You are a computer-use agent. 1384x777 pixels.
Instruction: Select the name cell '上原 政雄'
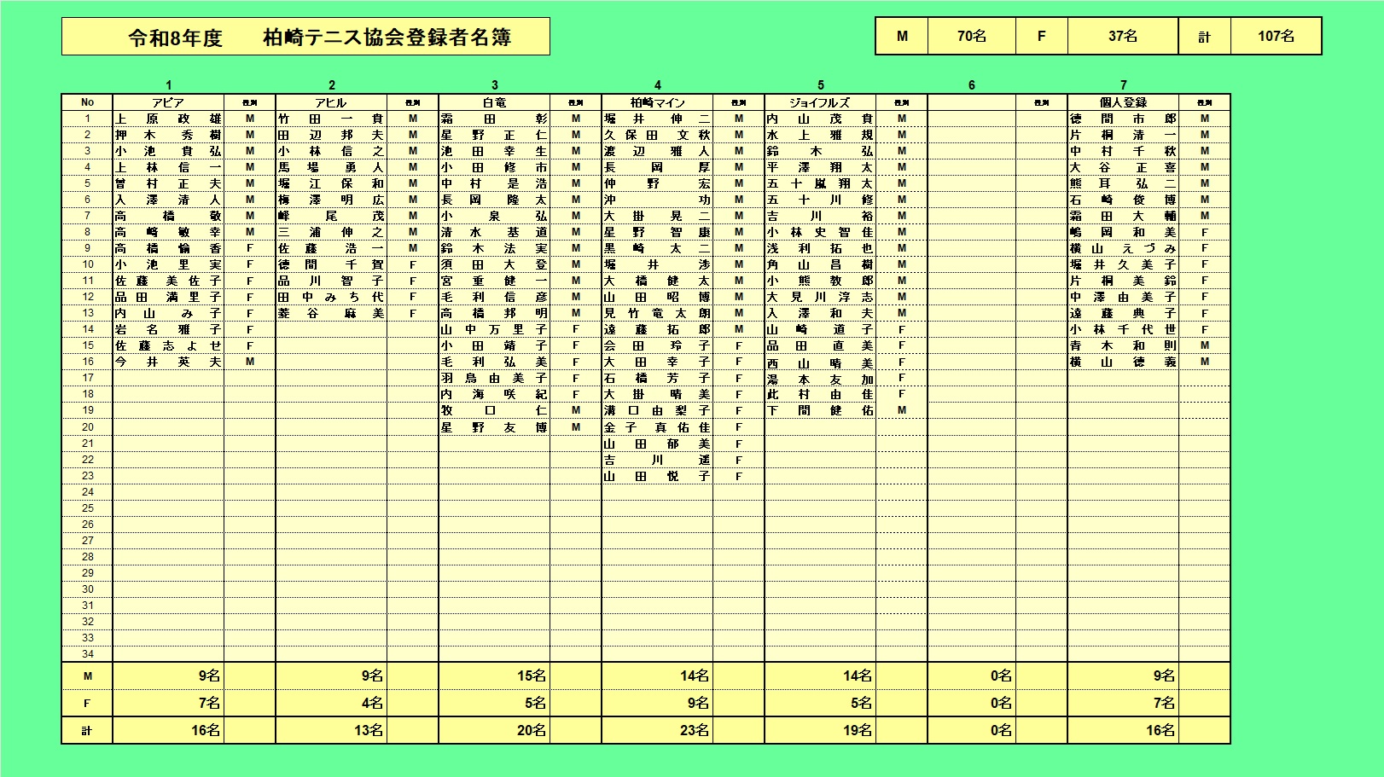coord(168,119)
